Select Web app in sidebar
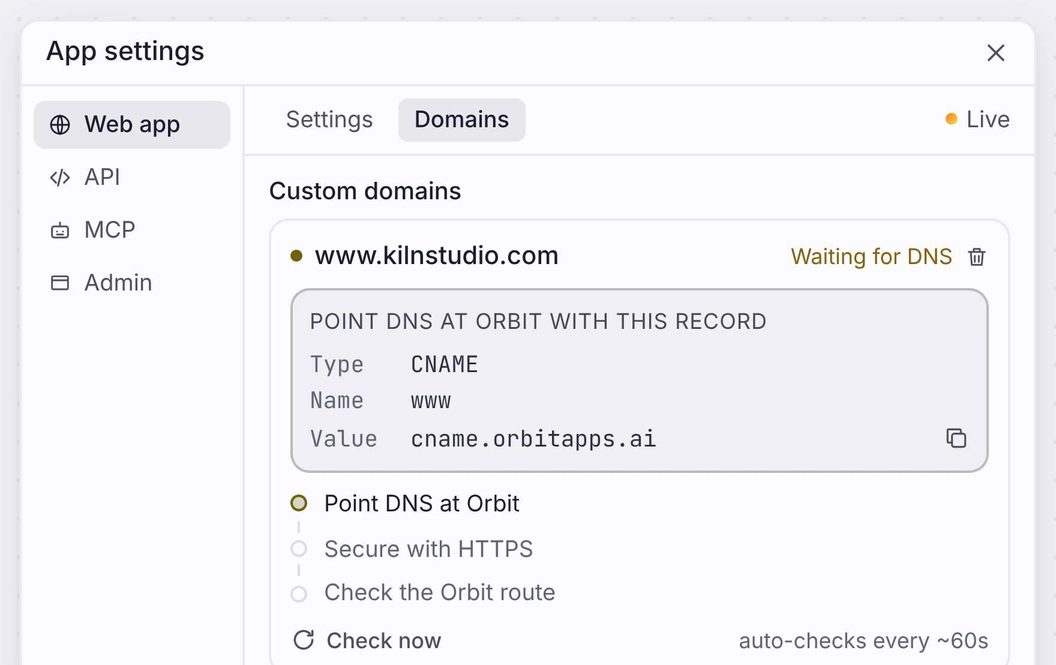Screen dimensions: 1056x665 132,125
